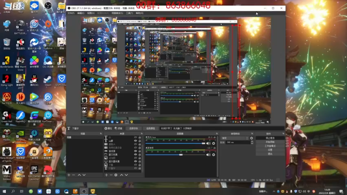Toggle visibility of 窗口采集 source
347x195 pixels.
pos(135,155)
